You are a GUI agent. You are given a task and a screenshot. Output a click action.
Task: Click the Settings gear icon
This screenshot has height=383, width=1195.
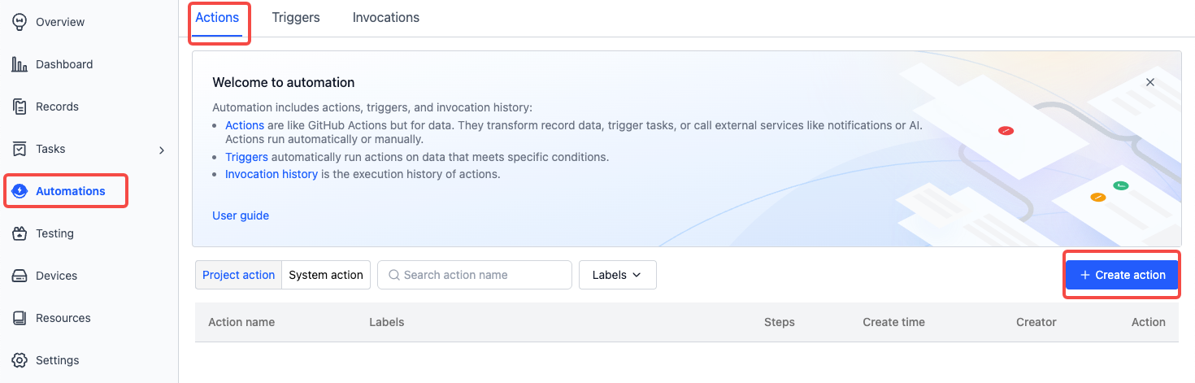click(x=20, y=360)
